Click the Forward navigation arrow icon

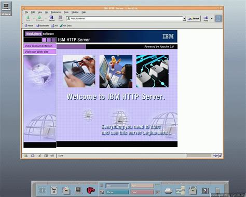pyautogui.click(x=39, y=18)
